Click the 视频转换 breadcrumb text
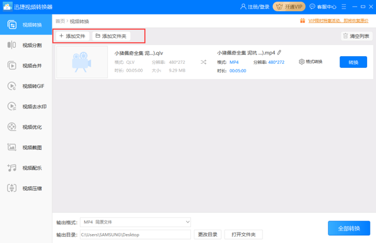This screenshot has width=376, height=243. [x=79, y=21]
